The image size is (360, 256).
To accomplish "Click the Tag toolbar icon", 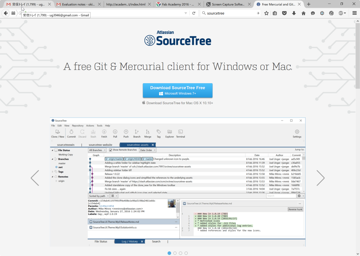I will 159,133.
